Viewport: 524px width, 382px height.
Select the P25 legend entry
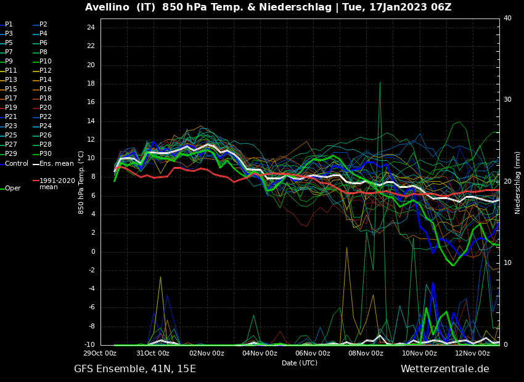coord(11,136)
